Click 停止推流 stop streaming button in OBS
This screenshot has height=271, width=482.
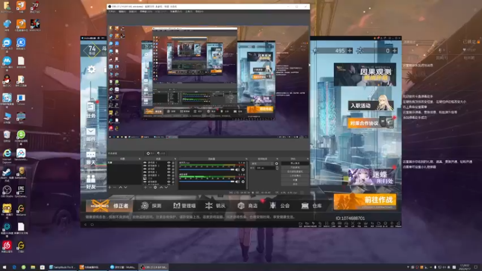(295, 163)
